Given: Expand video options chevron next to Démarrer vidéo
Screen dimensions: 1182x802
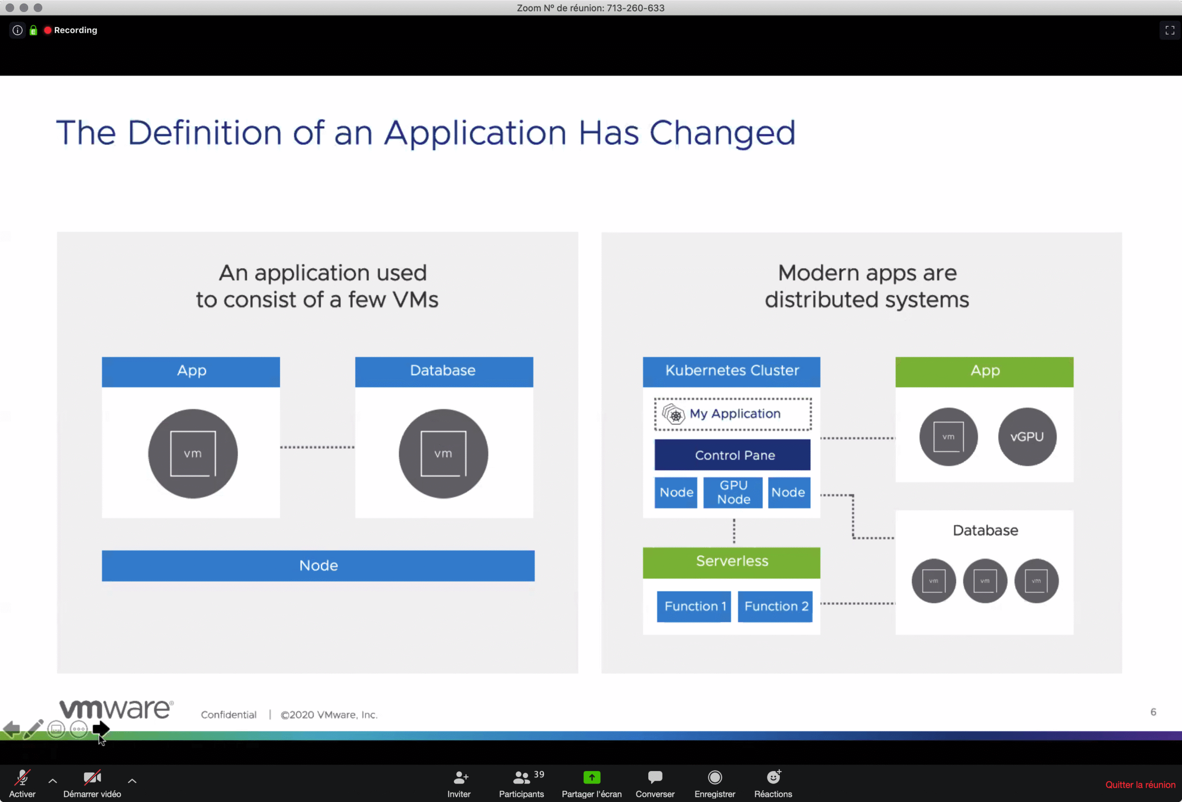Looking at the screenshot, I should pos(132,781).
